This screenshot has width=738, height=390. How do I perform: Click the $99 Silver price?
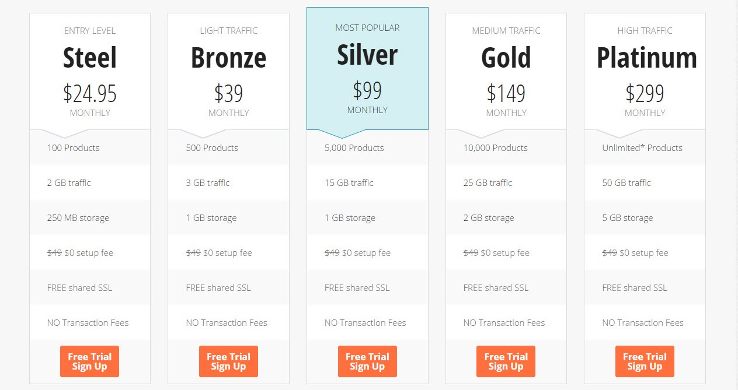(367, 90)
